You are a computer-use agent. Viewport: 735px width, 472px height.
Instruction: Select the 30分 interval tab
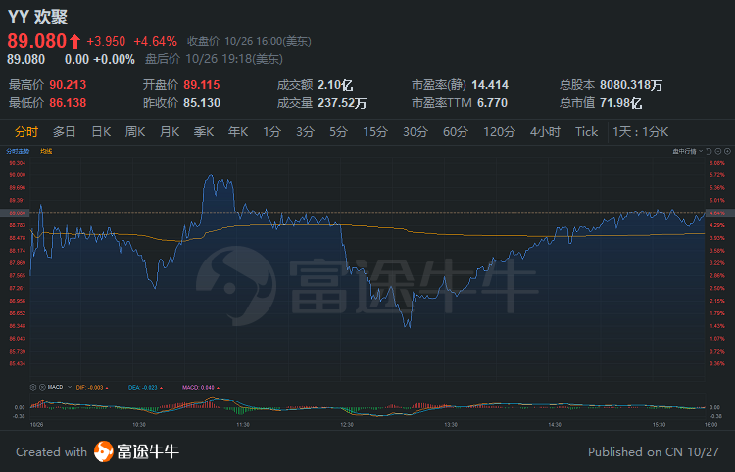(x=416, y=132)
